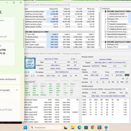Click the Αντιγραφή button in Settings
Viewport: 131px width, 131px height.
point(7,90)
